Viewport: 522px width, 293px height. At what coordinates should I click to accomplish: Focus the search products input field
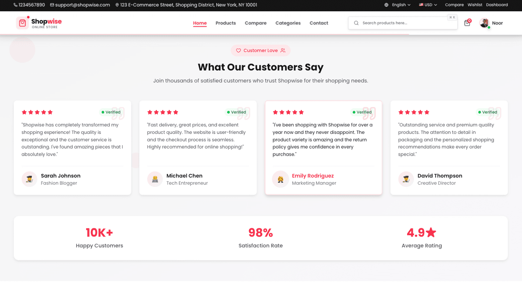click(x=402, y=23)
